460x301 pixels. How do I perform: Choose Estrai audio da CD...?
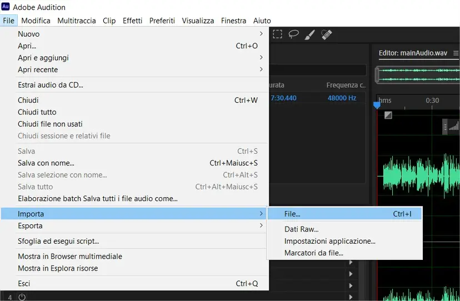[134, 85]
